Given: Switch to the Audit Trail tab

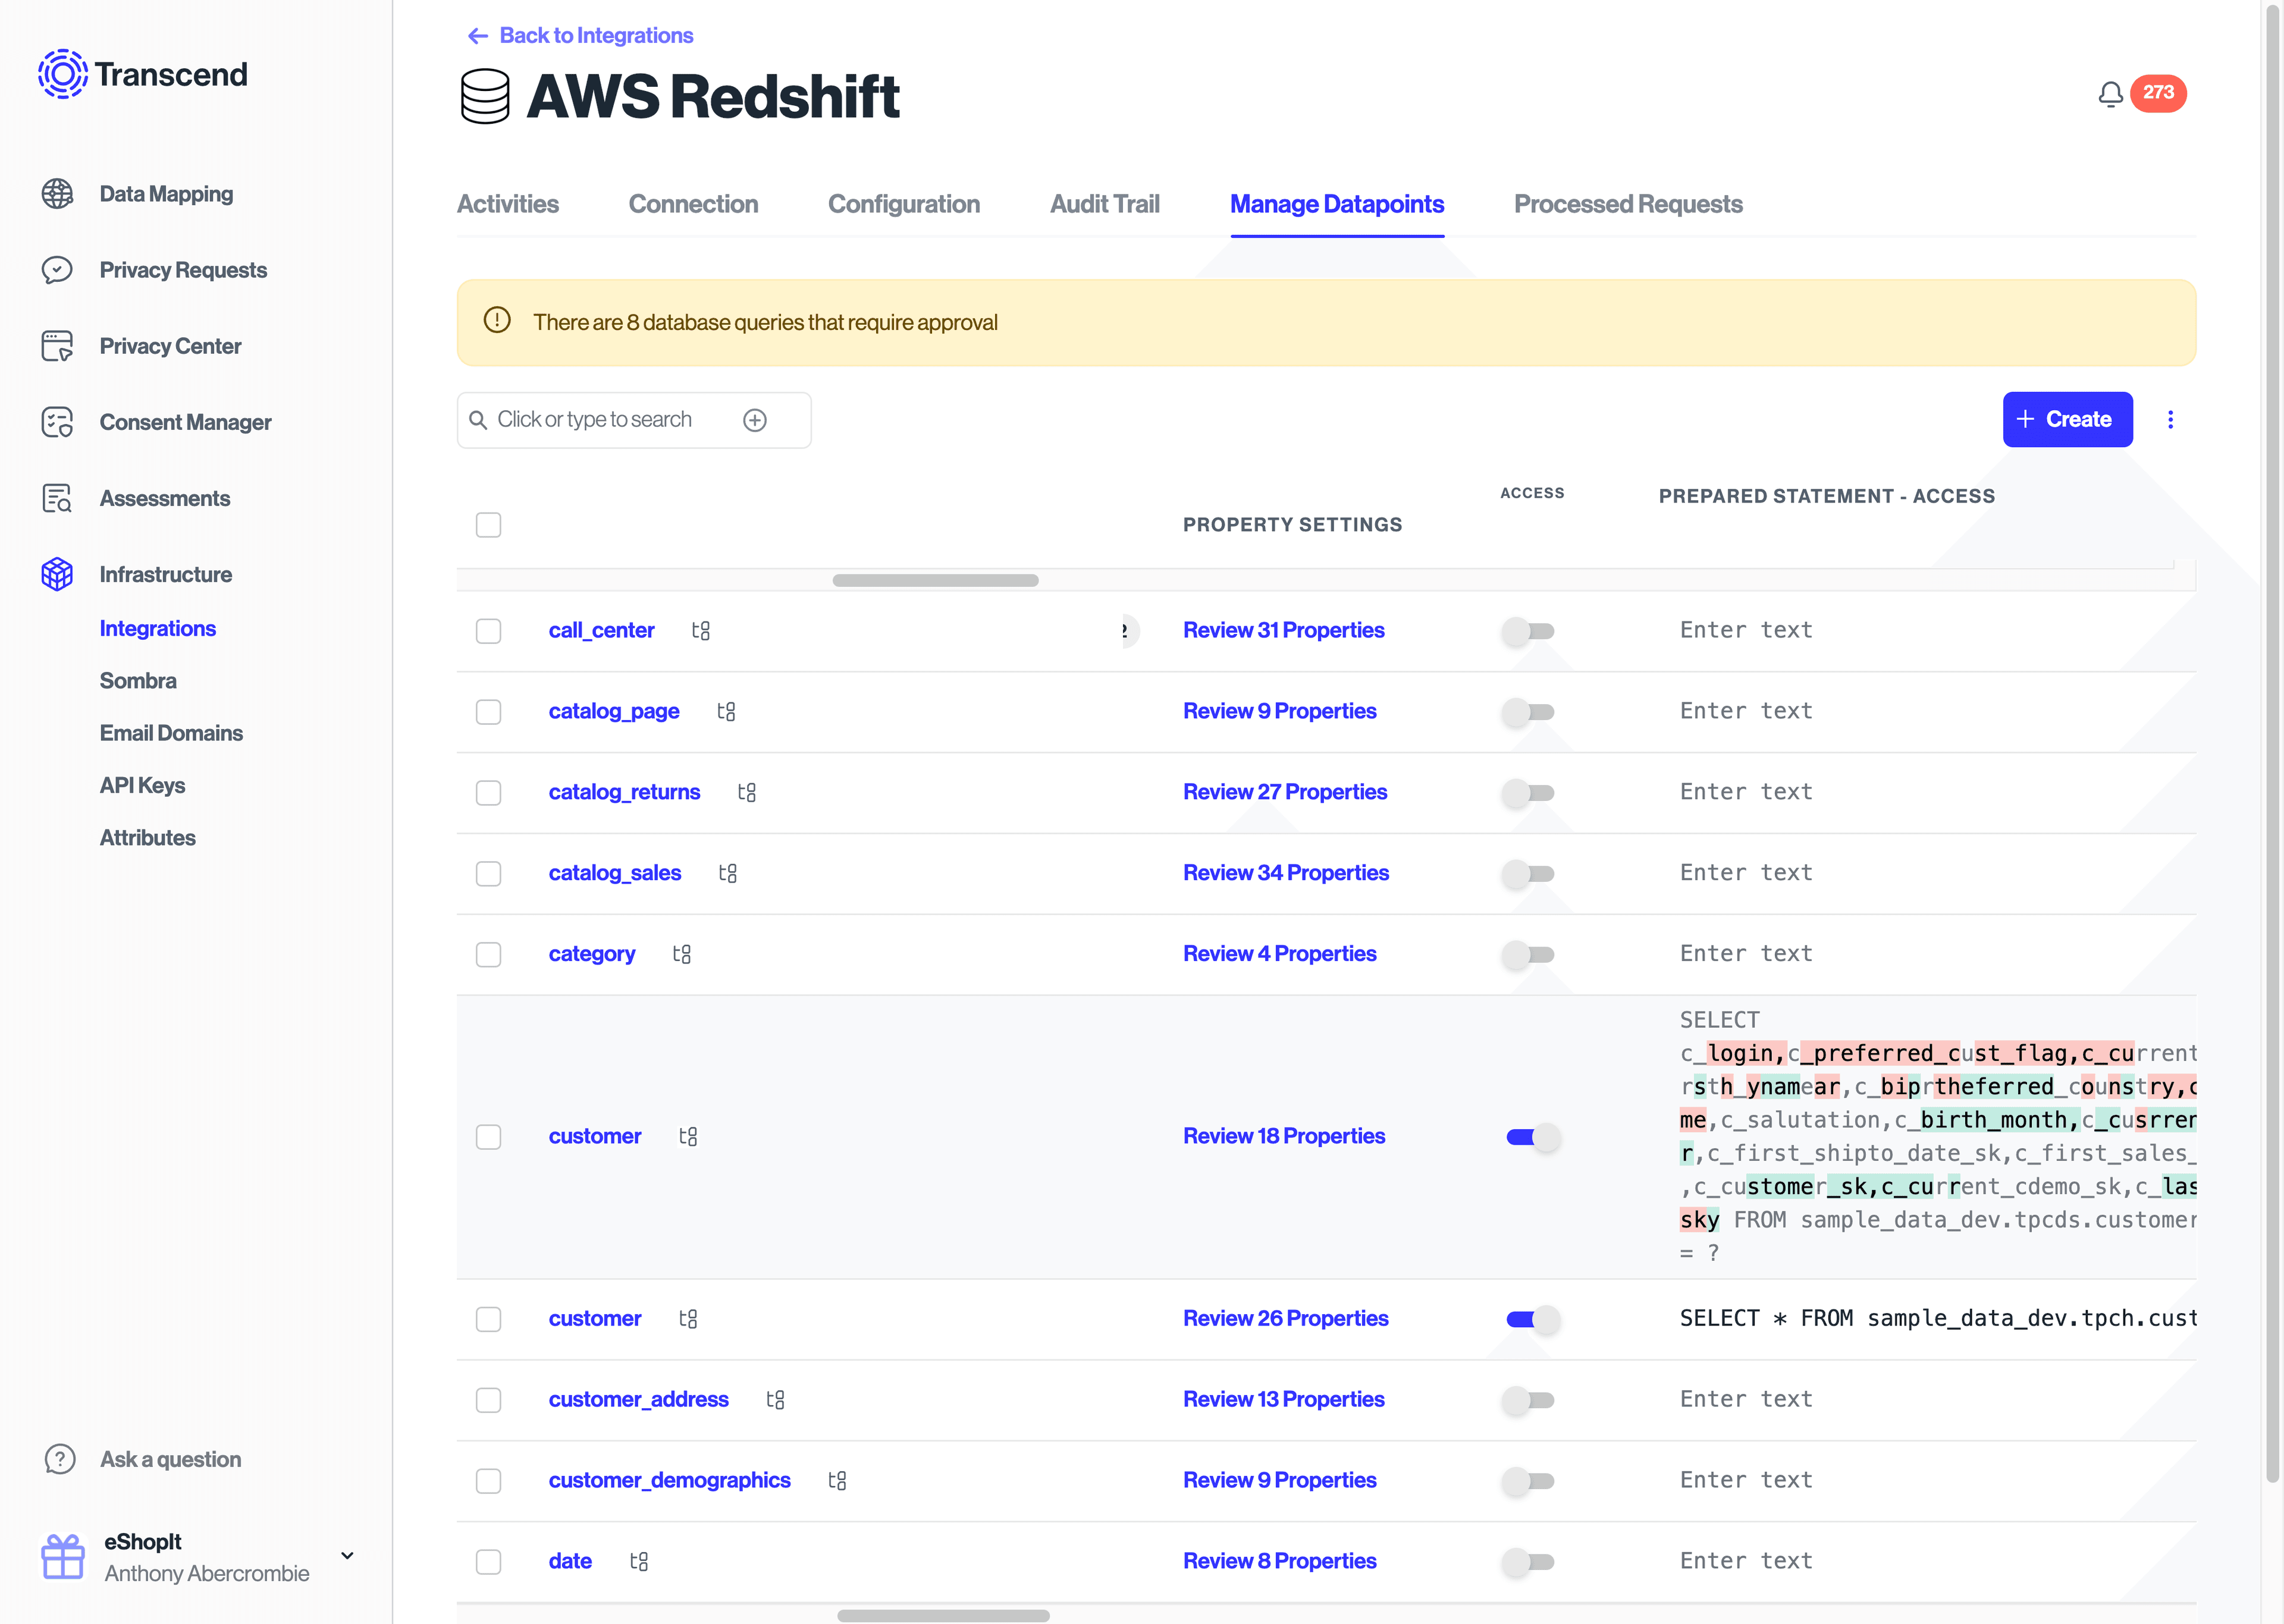Looking at the screenshot, I should pyautogui.click(x=1104, y=204).
